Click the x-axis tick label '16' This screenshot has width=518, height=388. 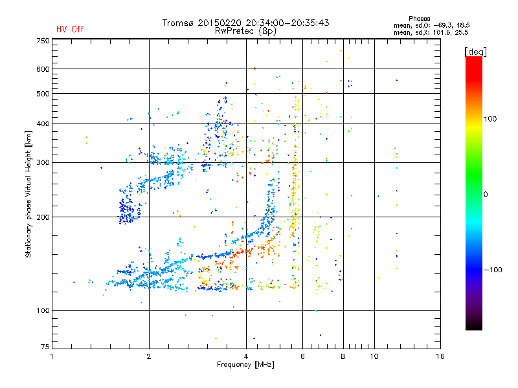pyautogui.click(x=440, y=356)
